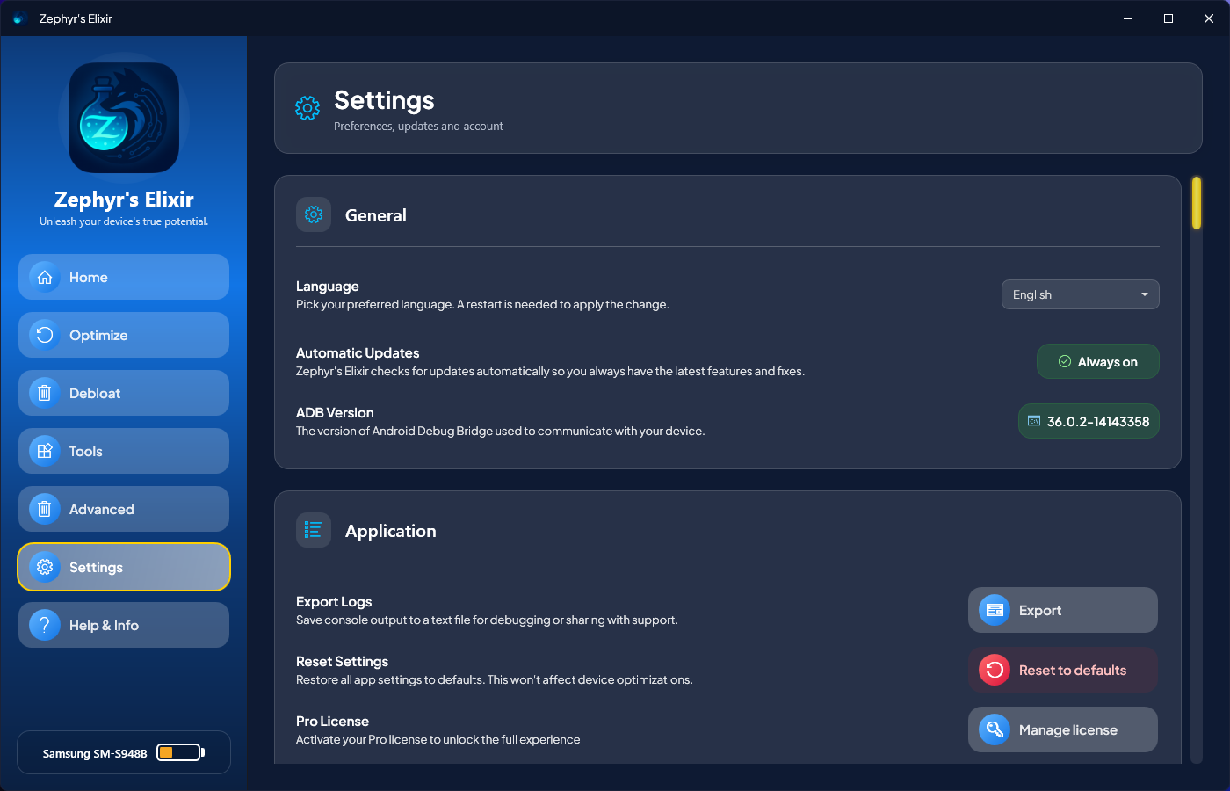Click the 'General' section heading
The image size is (1230, 791).
(x=376, y=215)
